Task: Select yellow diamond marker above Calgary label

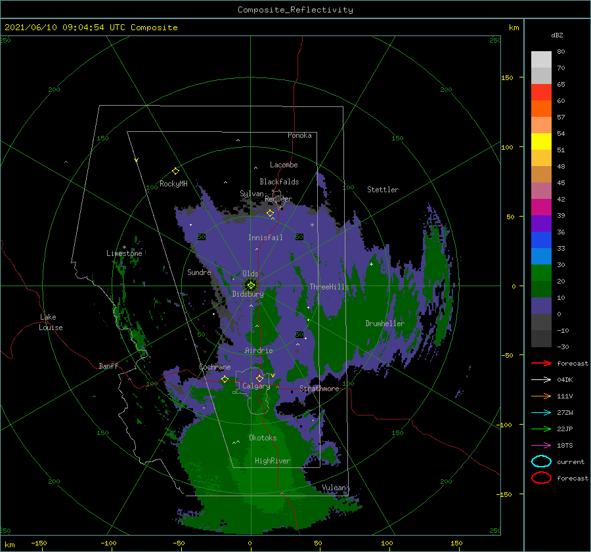Action: point(259,378)
